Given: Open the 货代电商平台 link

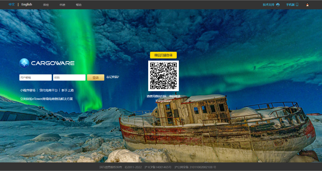Looking at the screenshot, I should (48, 90).
